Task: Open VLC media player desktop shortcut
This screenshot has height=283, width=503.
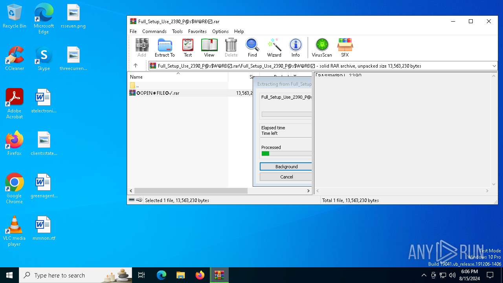Action: point(15,231)
